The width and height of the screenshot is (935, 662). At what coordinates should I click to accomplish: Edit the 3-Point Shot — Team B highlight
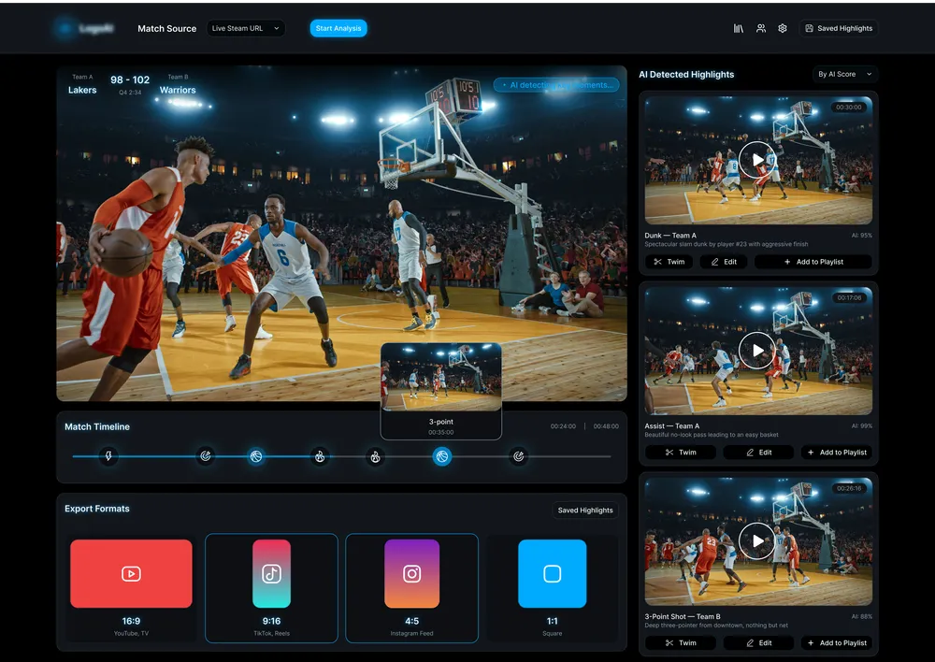pos(758,643)
